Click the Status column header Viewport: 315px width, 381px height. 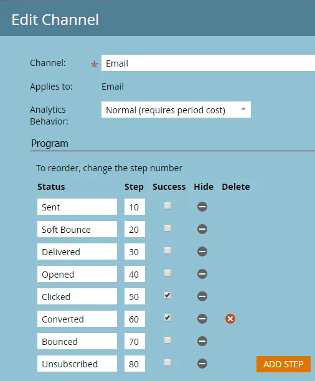click(51, 187)
